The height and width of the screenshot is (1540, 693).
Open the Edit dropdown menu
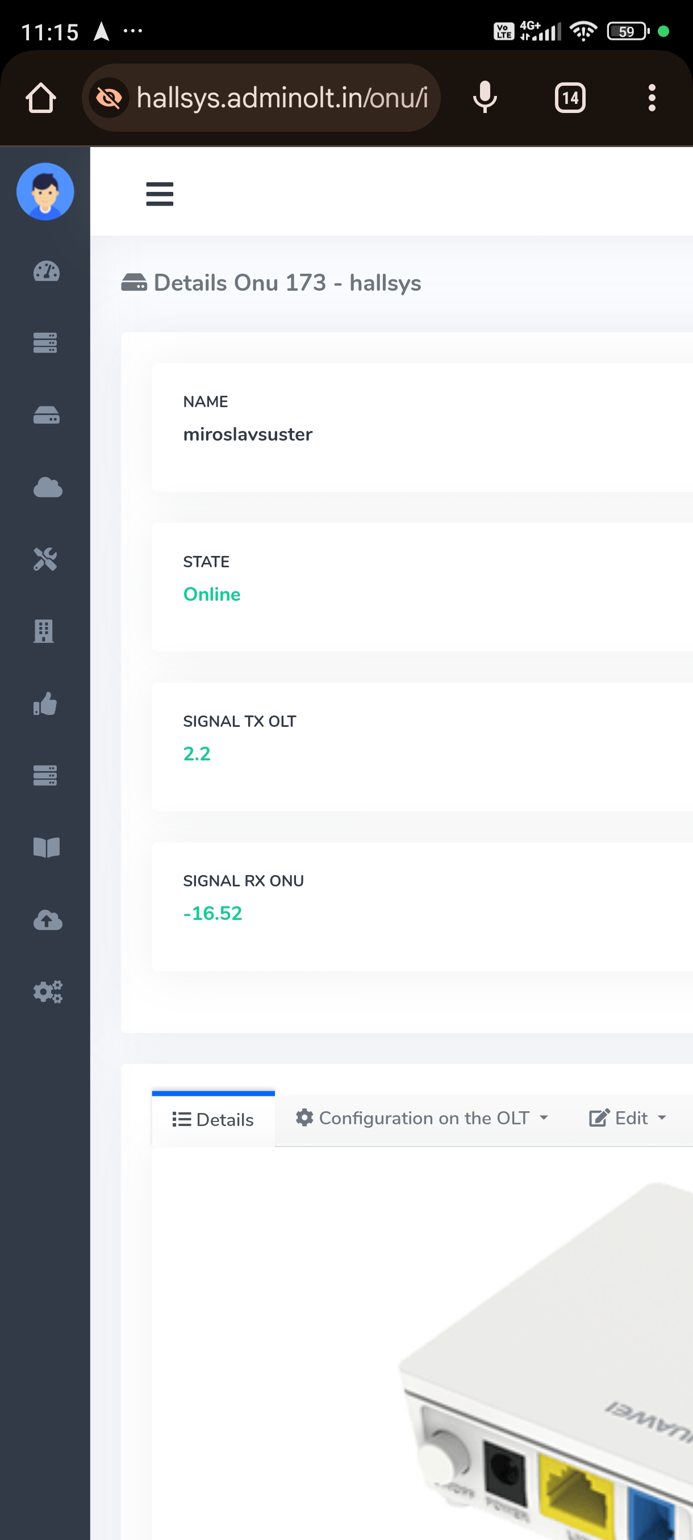(x=627, y=1118)
